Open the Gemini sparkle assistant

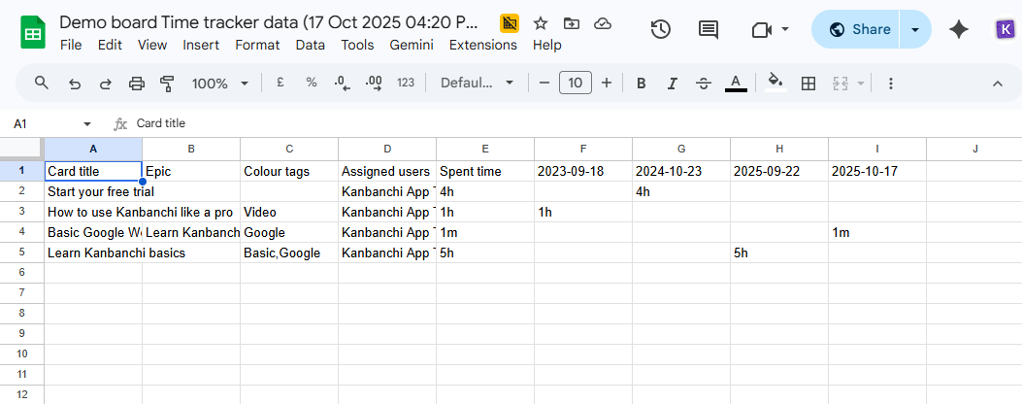[958, 29]
